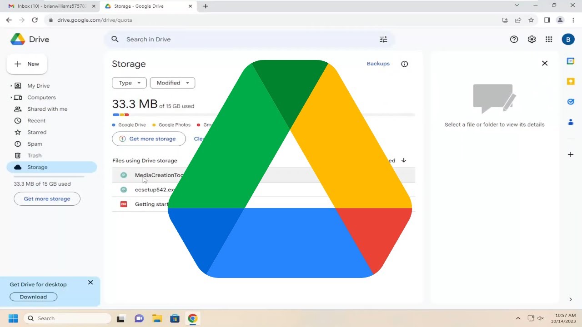582x327 pixels.
Task: Click the New button in Drive
Action: click(x=27, y=64)
